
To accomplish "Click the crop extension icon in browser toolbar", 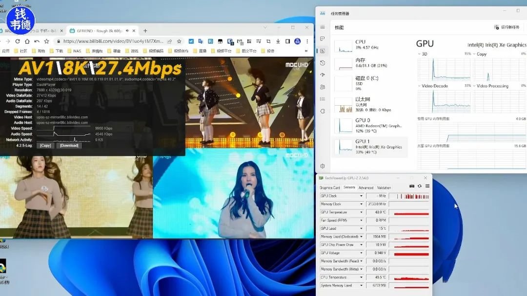I will pos(268,41).
